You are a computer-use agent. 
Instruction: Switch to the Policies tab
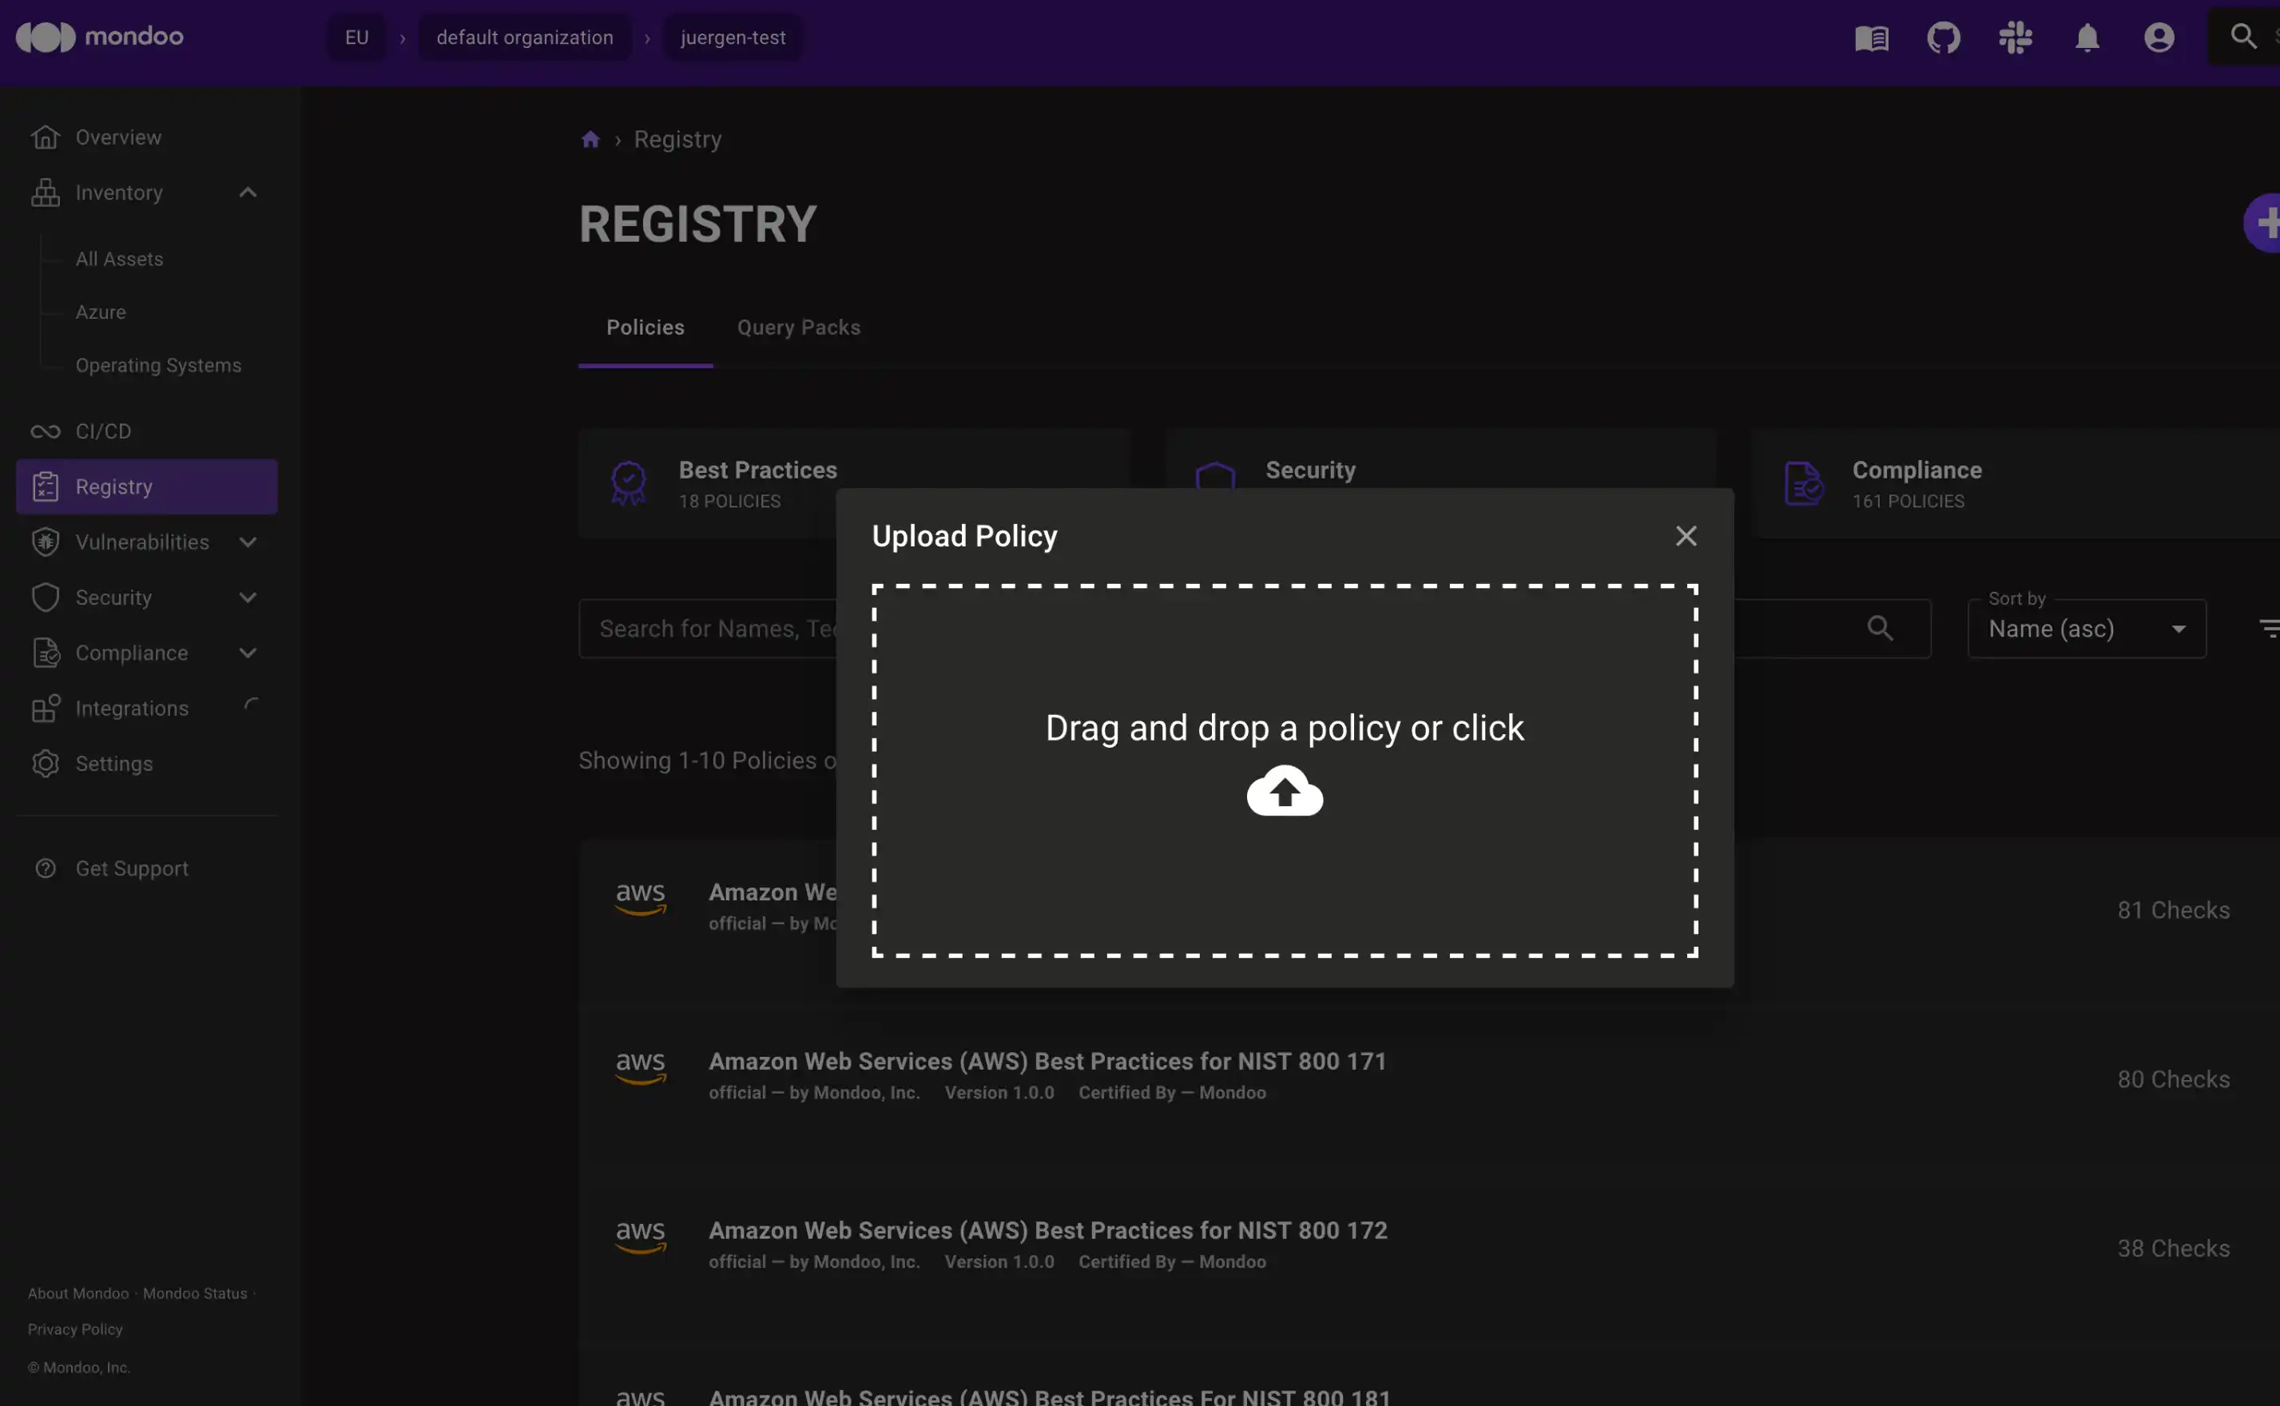tap(645, 328)
